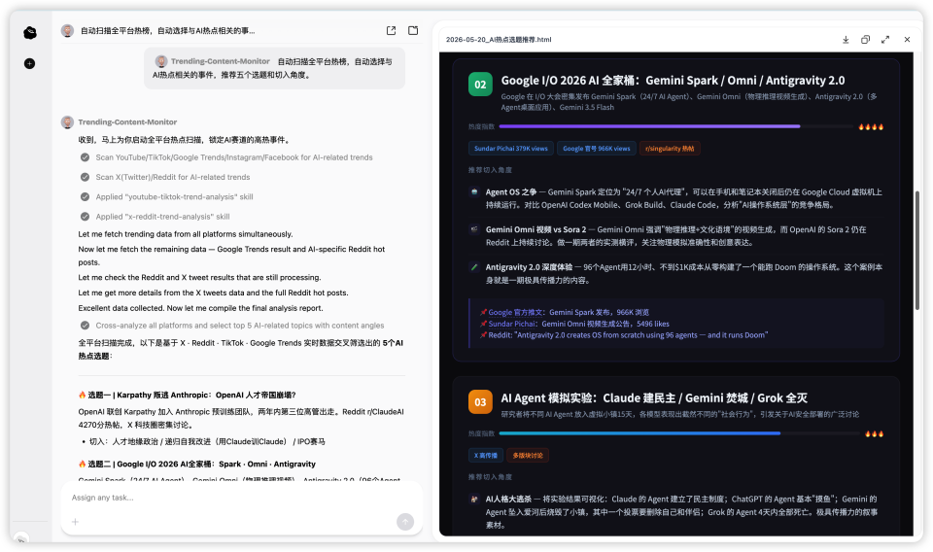Click the 推荐切入角度 label on Google I/O card
The height and width of the screenshot is (552, 933).
pyautogui.click(x=490, y=170)
